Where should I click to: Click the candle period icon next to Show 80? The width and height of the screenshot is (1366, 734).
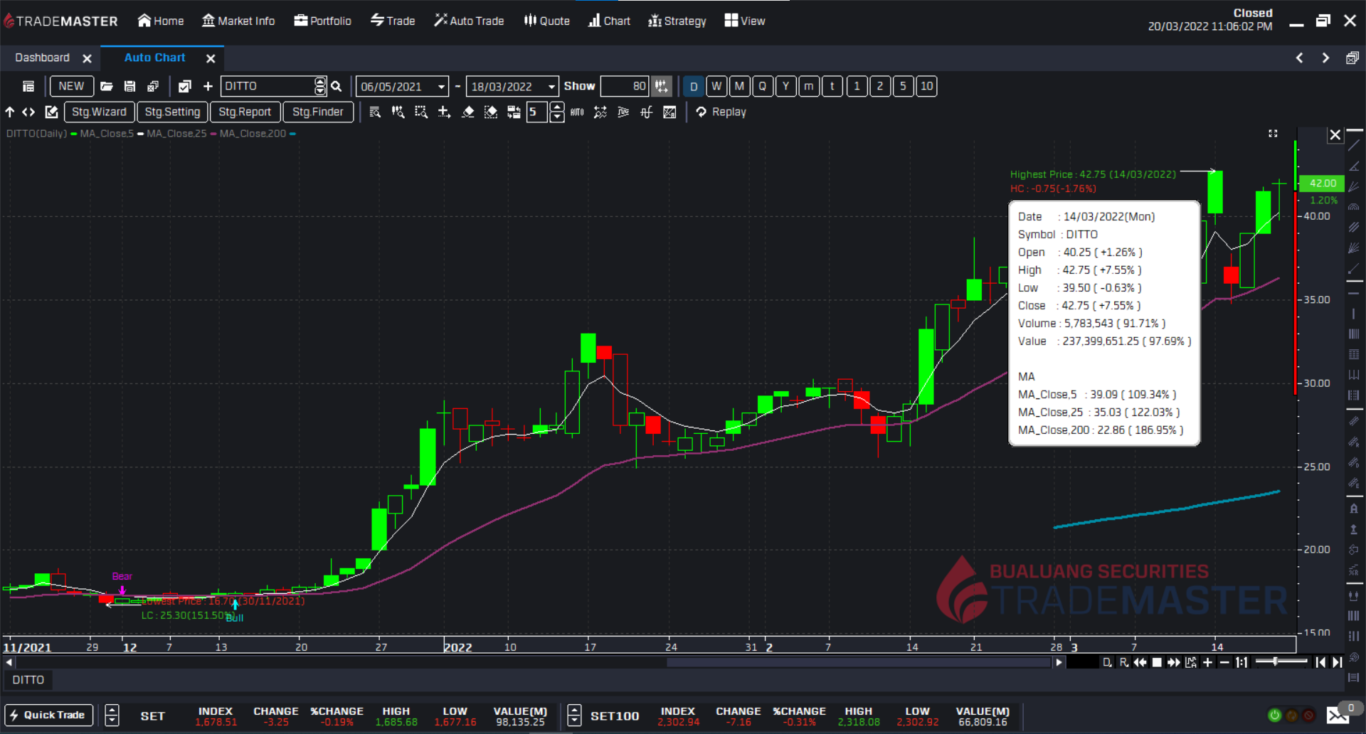(662, 86)
